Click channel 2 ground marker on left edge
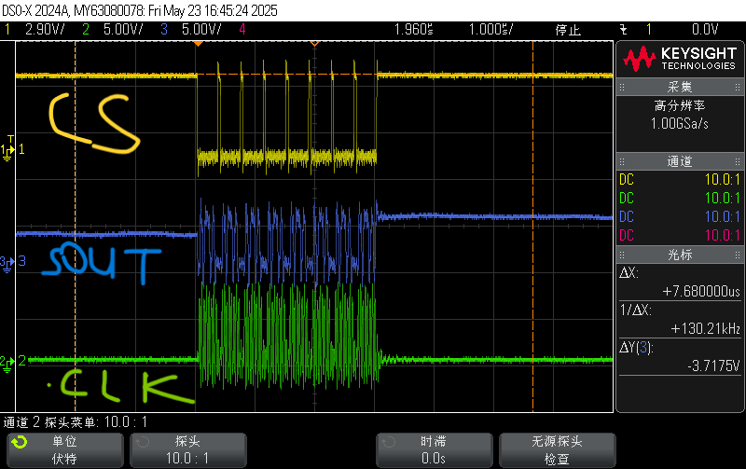The height and width of the screenshot is (469, 746). pos(10,360)
